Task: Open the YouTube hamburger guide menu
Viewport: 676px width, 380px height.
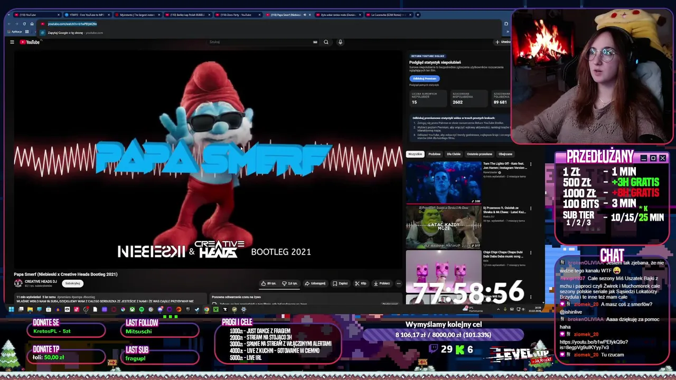Action: [x=12, y=42]
